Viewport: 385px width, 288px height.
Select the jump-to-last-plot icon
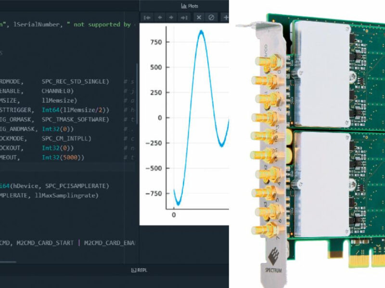coord(182,17)
